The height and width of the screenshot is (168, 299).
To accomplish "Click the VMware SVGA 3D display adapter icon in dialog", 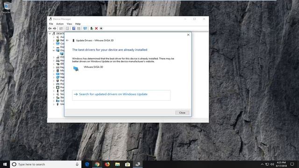I will coord(76,69).
